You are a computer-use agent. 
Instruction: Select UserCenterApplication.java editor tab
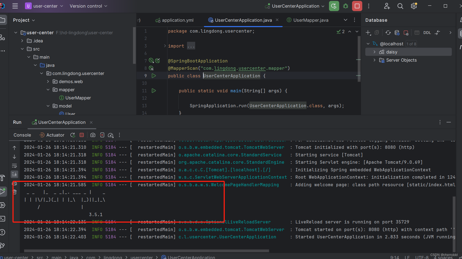243,20
